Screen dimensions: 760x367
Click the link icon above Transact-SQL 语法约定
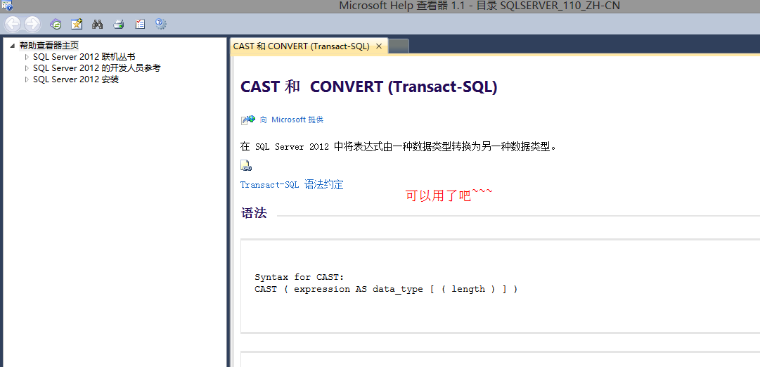point(246,166)
